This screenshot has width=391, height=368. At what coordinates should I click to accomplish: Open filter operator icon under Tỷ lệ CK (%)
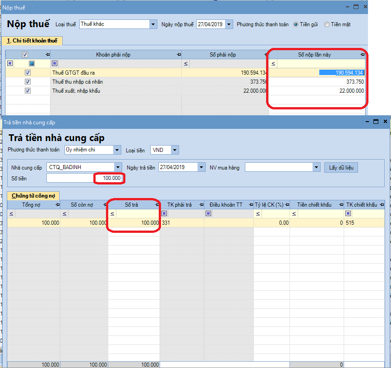[x=258, y=213]
